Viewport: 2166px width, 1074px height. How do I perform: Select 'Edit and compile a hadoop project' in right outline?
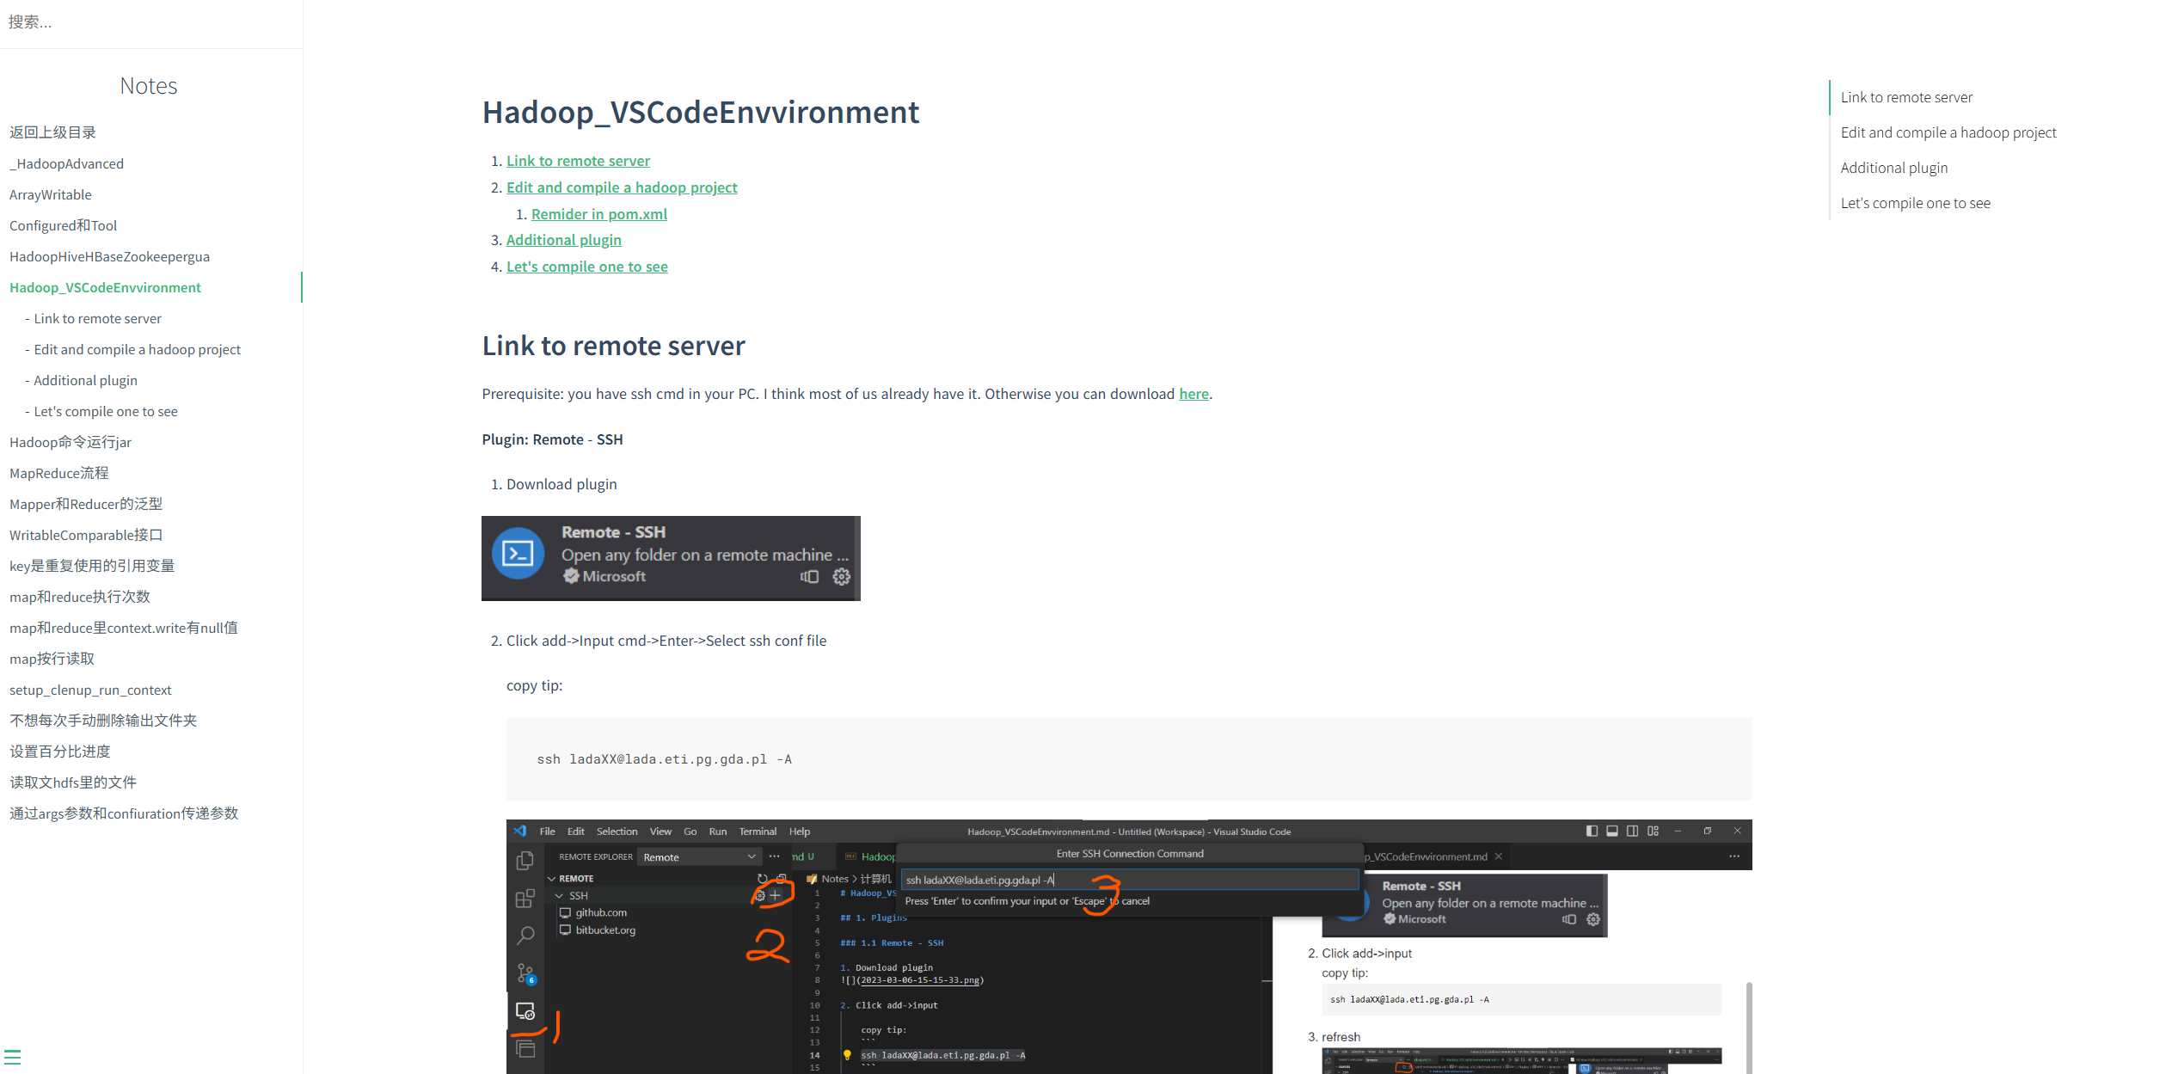point(1948,132)
